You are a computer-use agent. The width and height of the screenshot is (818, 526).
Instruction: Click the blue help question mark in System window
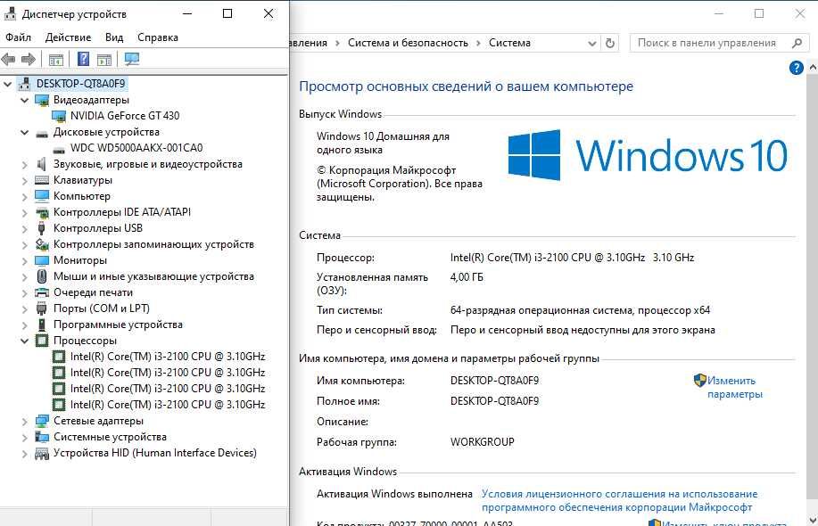pyautogui.click(x=796, y=68)
